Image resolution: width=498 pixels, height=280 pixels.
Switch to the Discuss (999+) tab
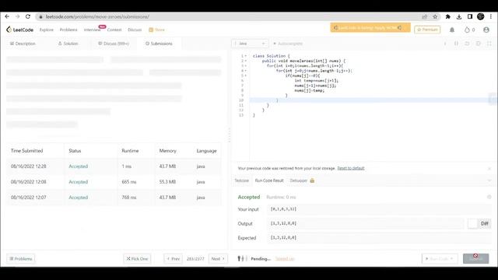coord(114,44)
